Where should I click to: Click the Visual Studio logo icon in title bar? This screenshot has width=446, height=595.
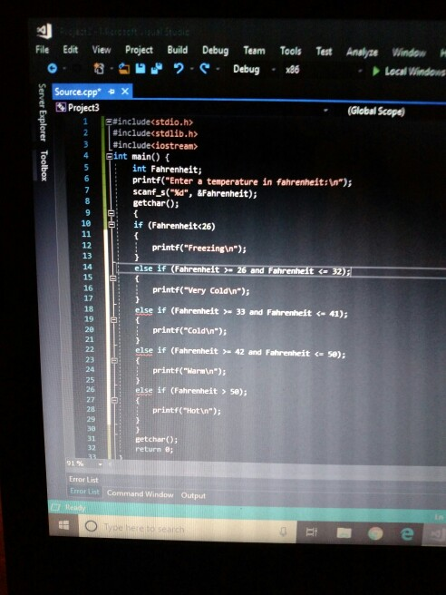click(44, 31)
